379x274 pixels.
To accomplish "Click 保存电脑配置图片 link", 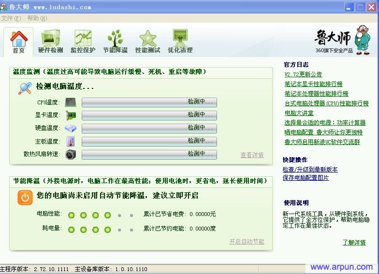I will (306, 178).
